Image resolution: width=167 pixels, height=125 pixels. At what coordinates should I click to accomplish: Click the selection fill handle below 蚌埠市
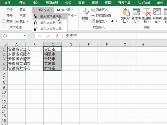pos(62,70)
